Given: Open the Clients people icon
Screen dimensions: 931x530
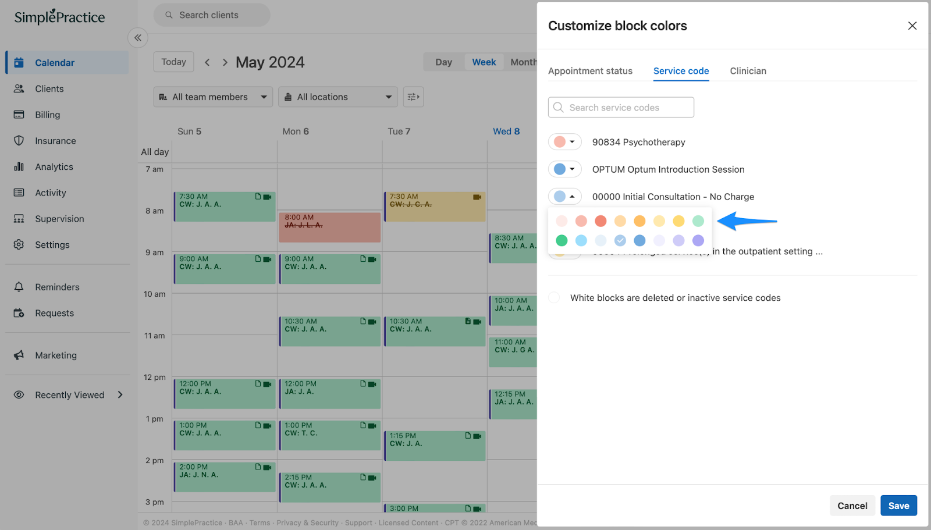Looking at the screenshot, I should [19, 88].
